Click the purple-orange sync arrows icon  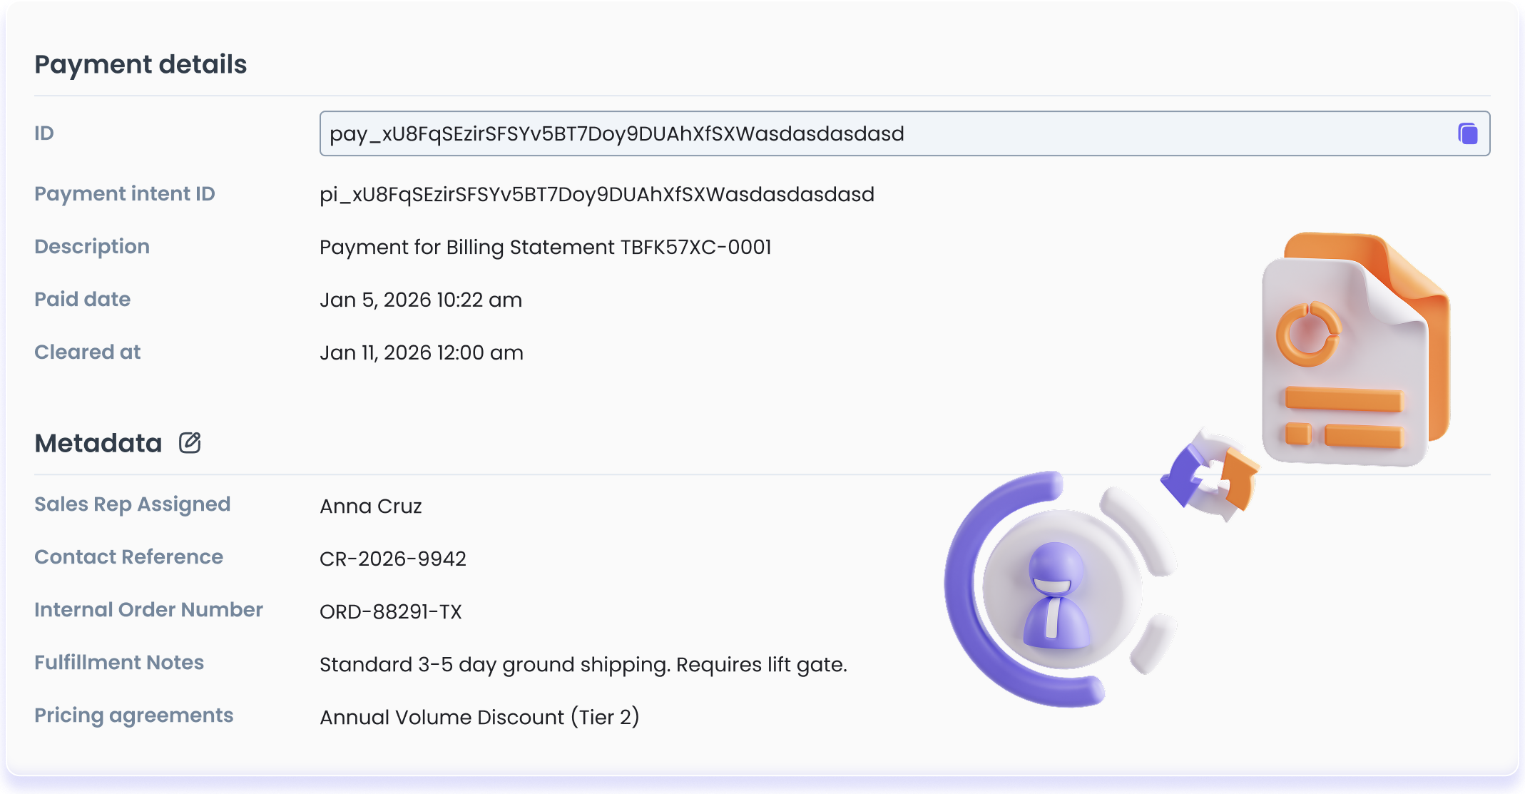[x=1210, y=476]
